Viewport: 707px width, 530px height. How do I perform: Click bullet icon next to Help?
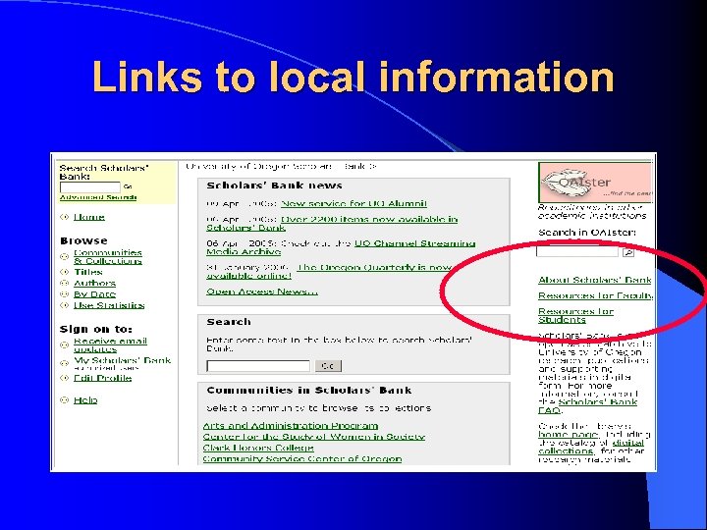click(64, 400)
